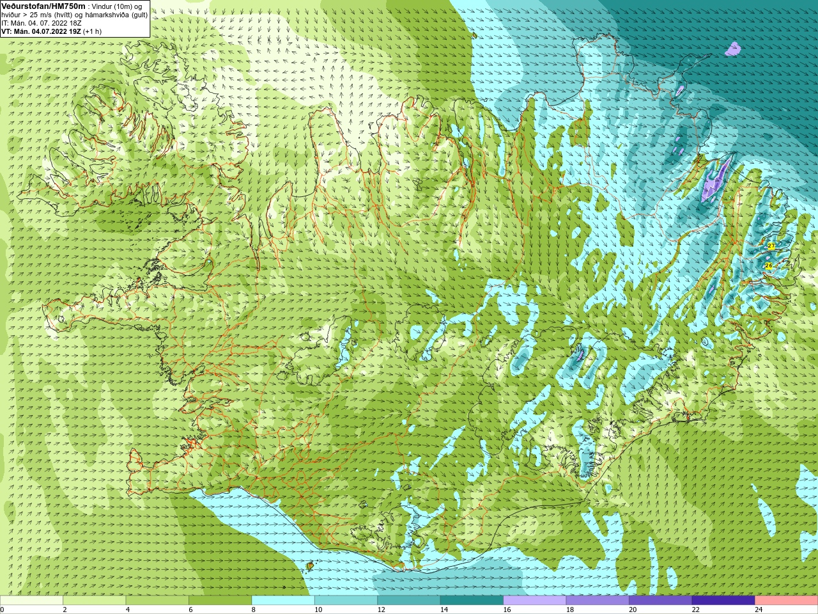The height and width of the screenshot is (614, 818).
Task: Select the 10–12 m/s turquoise legend swatch
Action: pos(346,601)
